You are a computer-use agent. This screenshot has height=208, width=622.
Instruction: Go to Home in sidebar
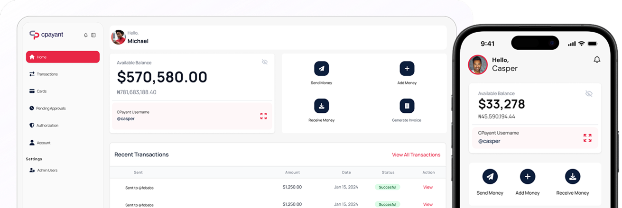[x=63, y=57]
